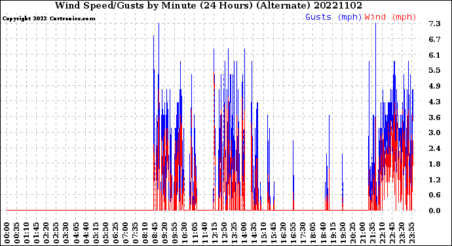The image size is (452, 246).
Task: Click the 18:40 time axis label
Action: [x=322, y=233]
